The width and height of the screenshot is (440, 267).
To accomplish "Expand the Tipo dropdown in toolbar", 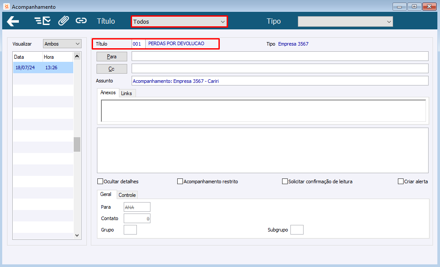I will tap(345, 21).
